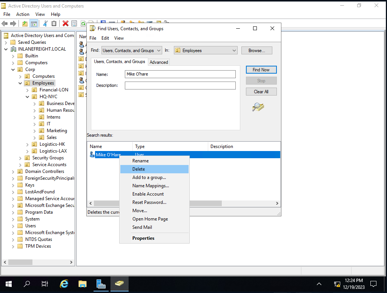The height and width of the screenshot is (293, 387).
Task: Go back with the toolbar Back arrow
Action: click(5, 23)
